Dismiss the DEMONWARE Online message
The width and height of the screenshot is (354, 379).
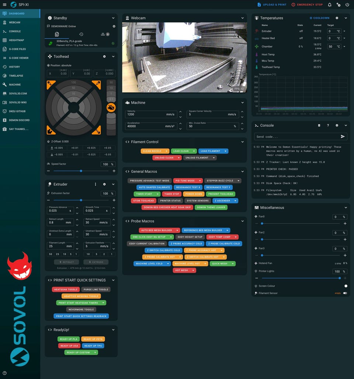pos(114,26)
